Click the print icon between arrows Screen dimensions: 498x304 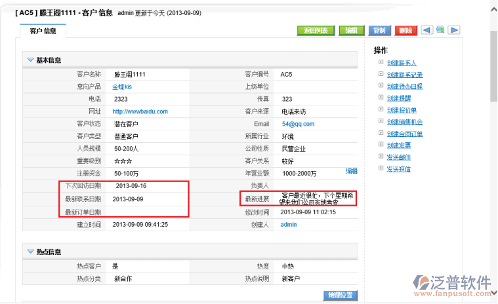point(440,30)
